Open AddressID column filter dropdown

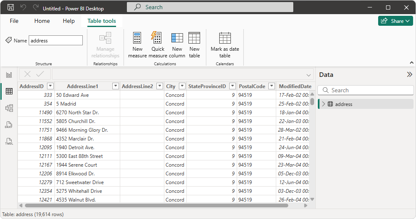pyautogui.click(x=50, y=86)
